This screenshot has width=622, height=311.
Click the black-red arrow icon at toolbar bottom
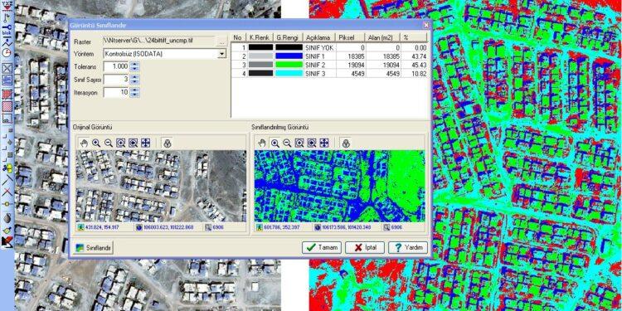[x=7, y=241]
